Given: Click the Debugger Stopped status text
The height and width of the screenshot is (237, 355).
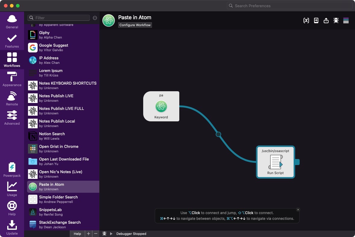Looking at the screenshot, I should click(131, 234).
